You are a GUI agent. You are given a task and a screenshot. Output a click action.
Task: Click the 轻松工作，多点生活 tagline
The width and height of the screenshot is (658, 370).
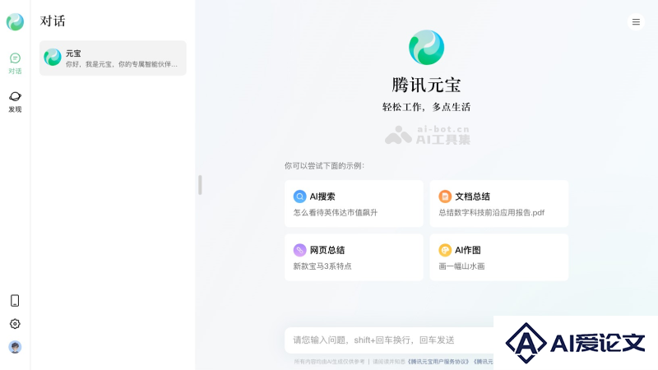(426, 107)
